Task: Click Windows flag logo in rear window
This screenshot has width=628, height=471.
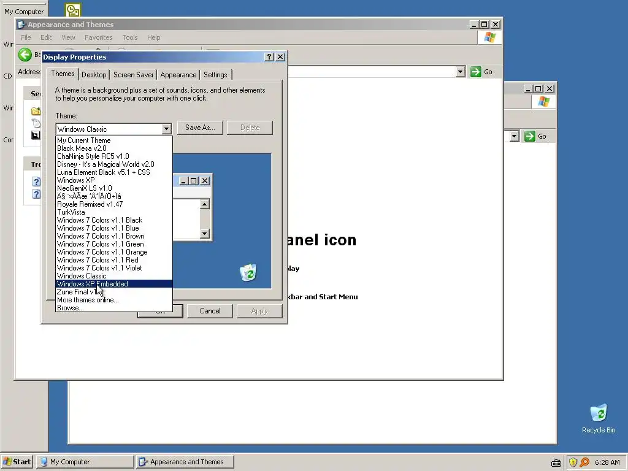Action: [543, 102]
